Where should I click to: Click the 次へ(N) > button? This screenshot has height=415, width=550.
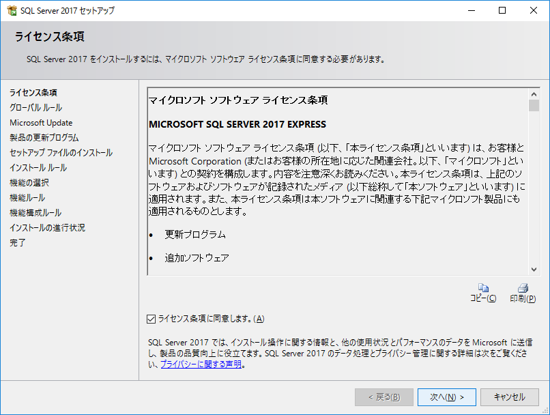(x=446, y=397)
